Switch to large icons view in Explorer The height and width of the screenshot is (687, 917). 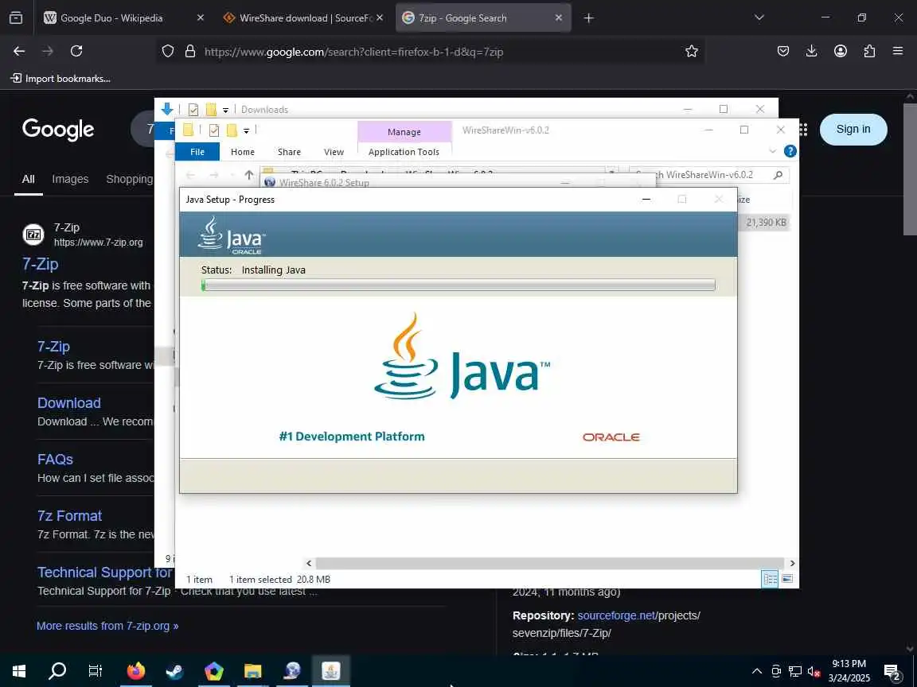(x=788, y=579)
